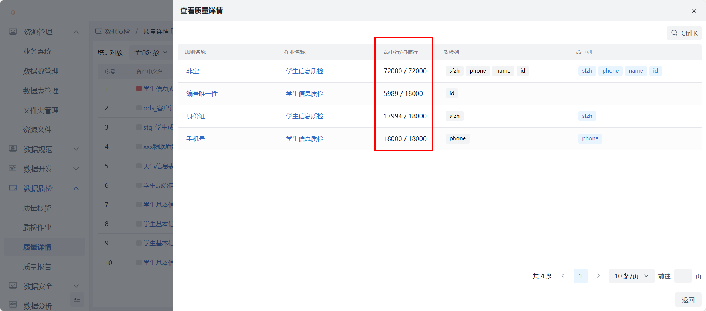Click blue sfzh tag in 身份证 row

(x=587, y=116)
